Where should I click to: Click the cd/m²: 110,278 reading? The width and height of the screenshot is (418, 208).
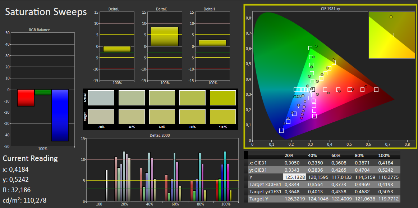tap(24, 200)
